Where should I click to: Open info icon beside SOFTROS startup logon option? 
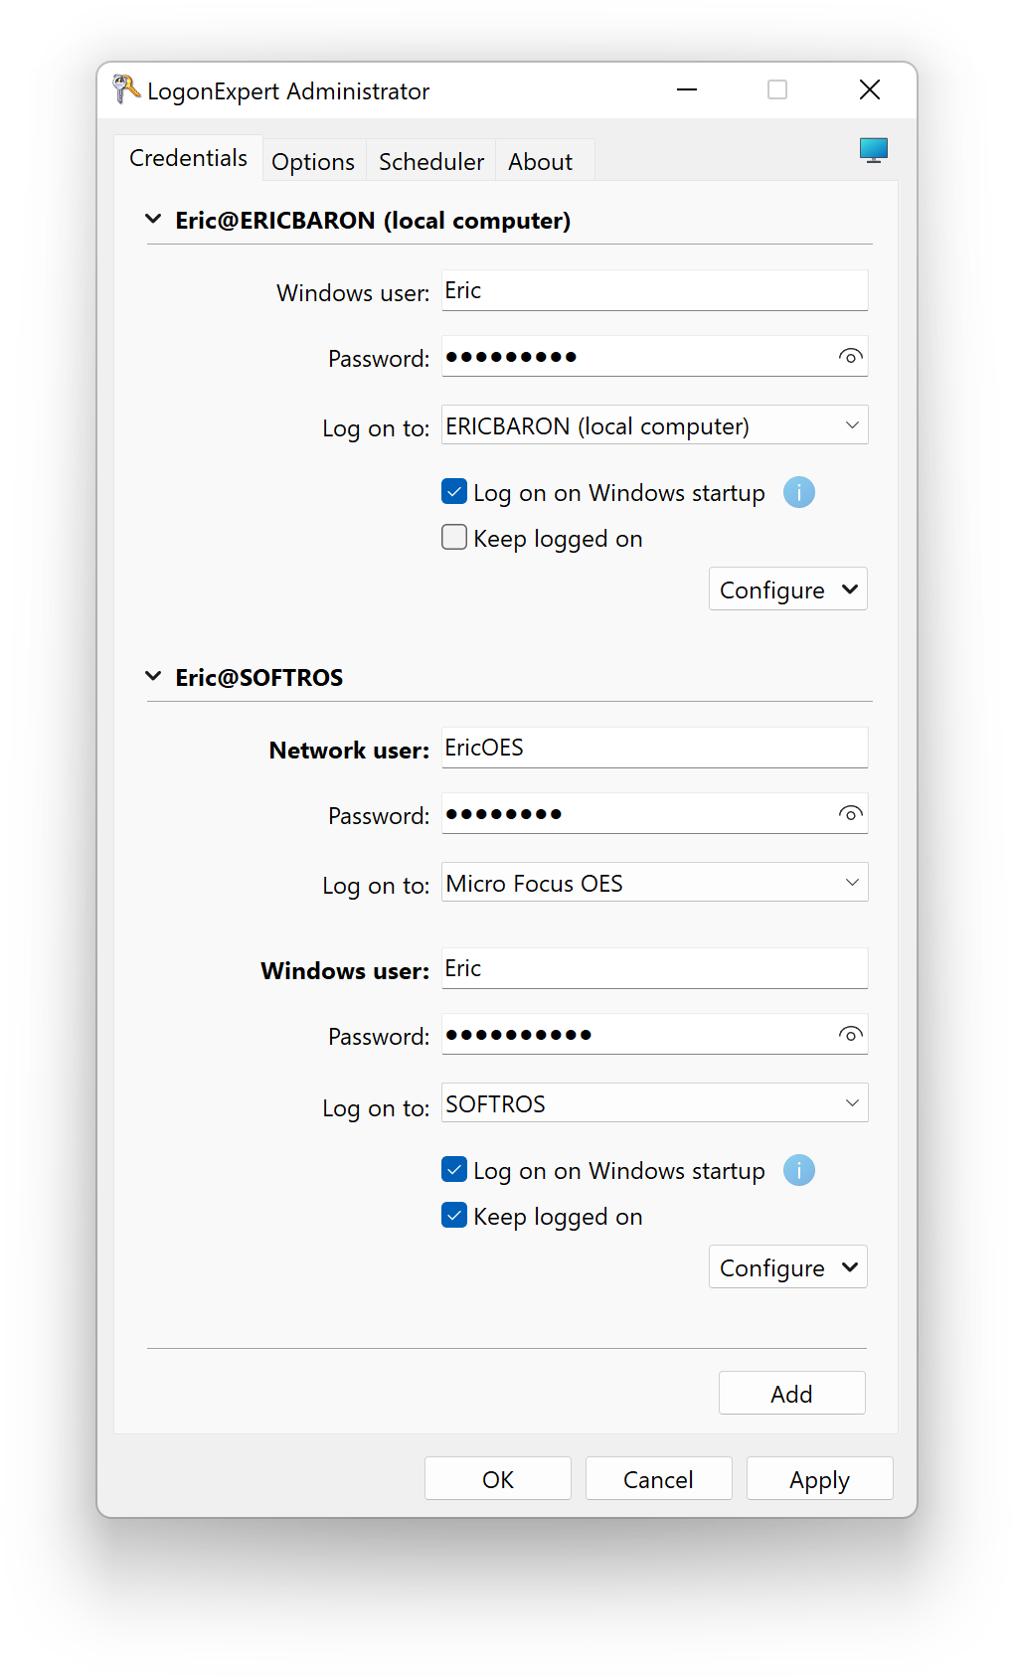(799, 1170)
